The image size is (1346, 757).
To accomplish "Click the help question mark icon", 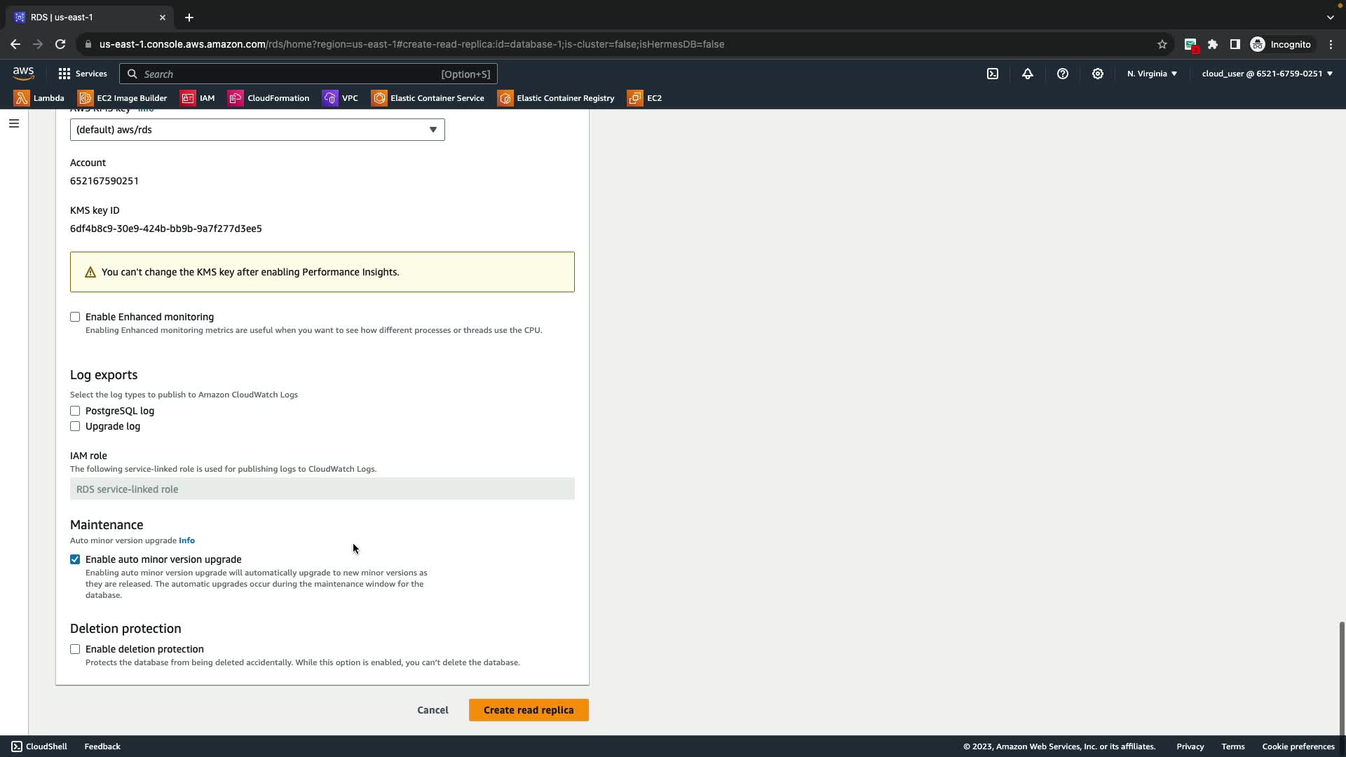I will 1063,74.
